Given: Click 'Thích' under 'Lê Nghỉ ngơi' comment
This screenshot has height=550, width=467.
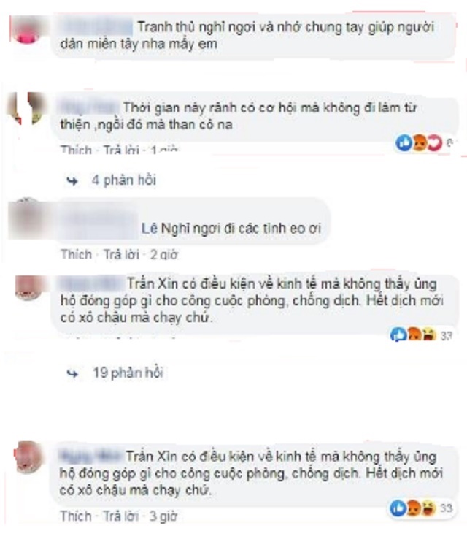Looking at the screenshot, I should (x=77, y=254).
